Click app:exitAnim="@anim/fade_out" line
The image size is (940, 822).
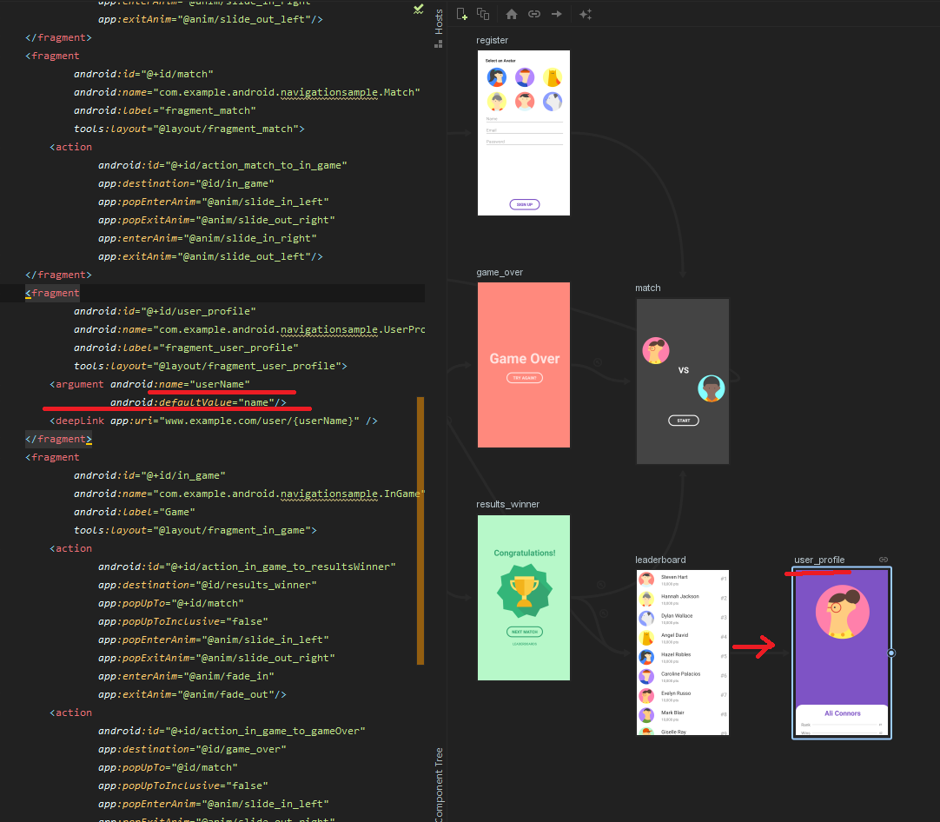(x=192, y=694)
